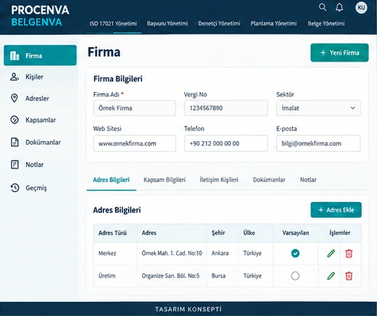The width and height of the screenshot is (377, 316).
Task: Open the Sektör dropdown showing İmalat
Action: (x=318, y=108)
